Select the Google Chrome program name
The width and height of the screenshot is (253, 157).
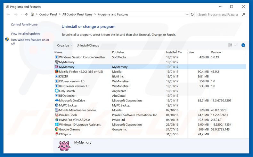(x=69, y=129)
